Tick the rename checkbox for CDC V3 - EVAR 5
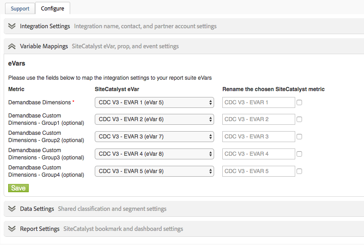 click(x=299, y=171)
